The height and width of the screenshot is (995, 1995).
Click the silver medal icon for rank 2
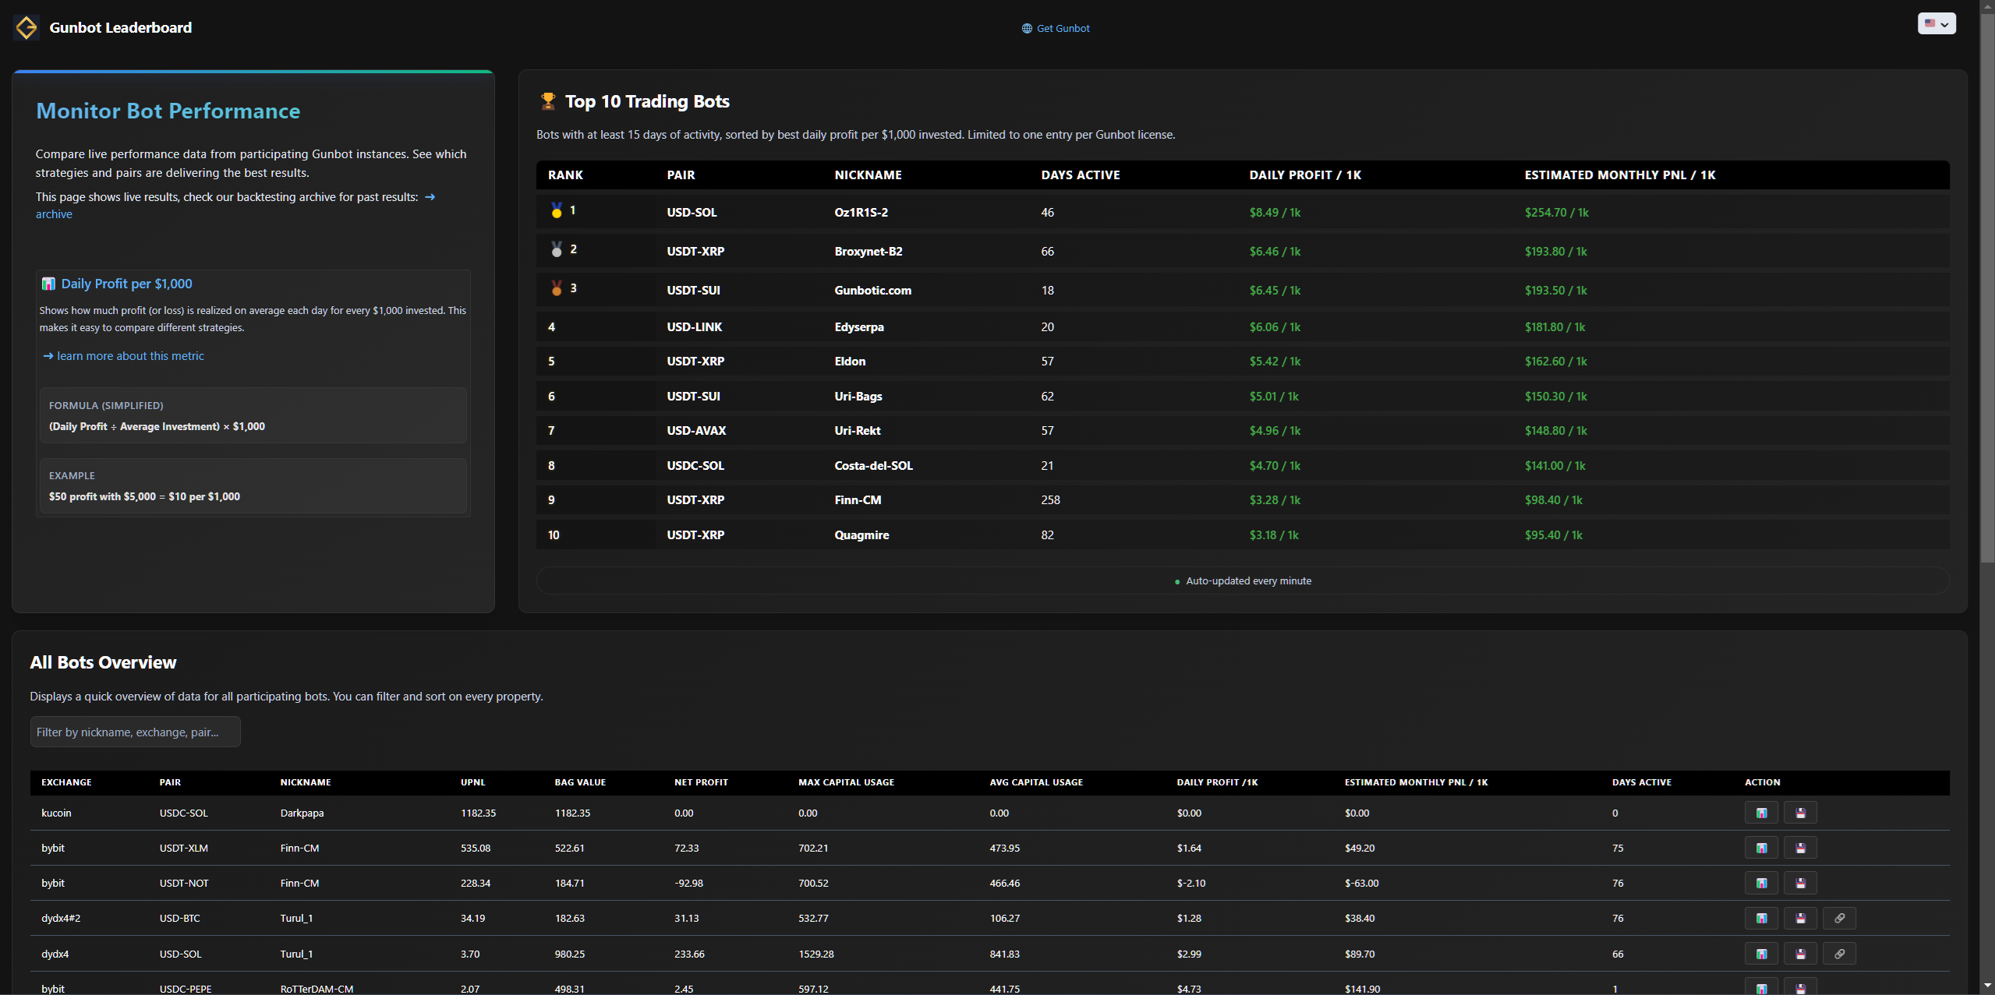point(557,249)
